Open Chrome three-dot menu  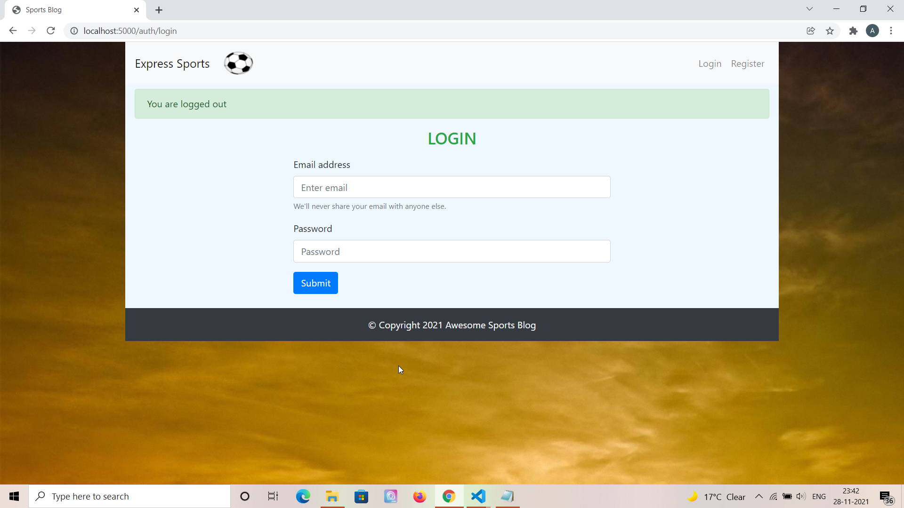pyautogui.click(x=891, y=31)
